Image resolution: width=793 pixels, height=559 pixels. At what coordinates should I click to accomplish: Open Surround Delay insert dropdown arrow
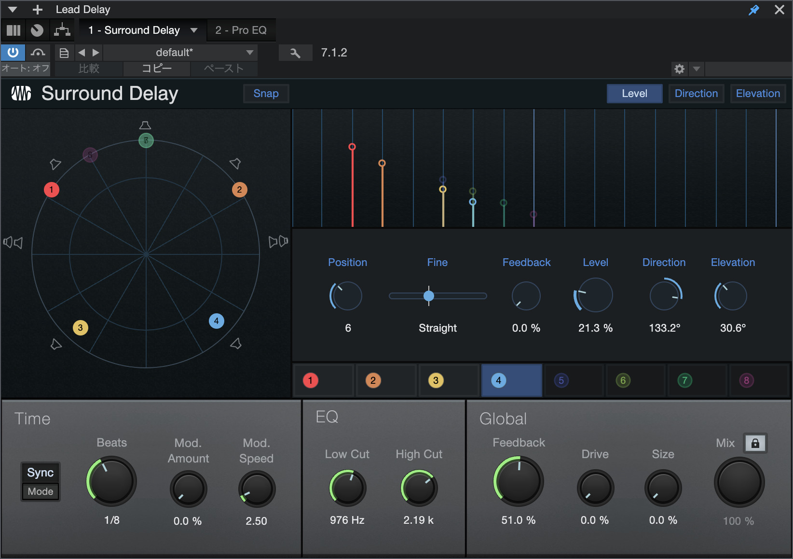coord(194,30)
